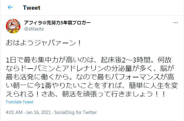The image size is (184, 121).
Task: Click the line starting with 最も活発に働くから
Action: click(x=90, y=77)
